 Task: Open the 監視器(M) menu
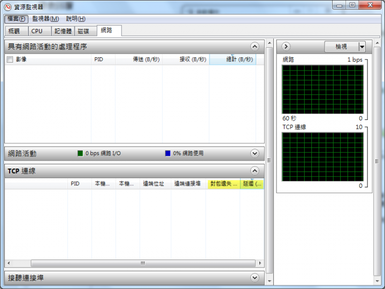45,19
